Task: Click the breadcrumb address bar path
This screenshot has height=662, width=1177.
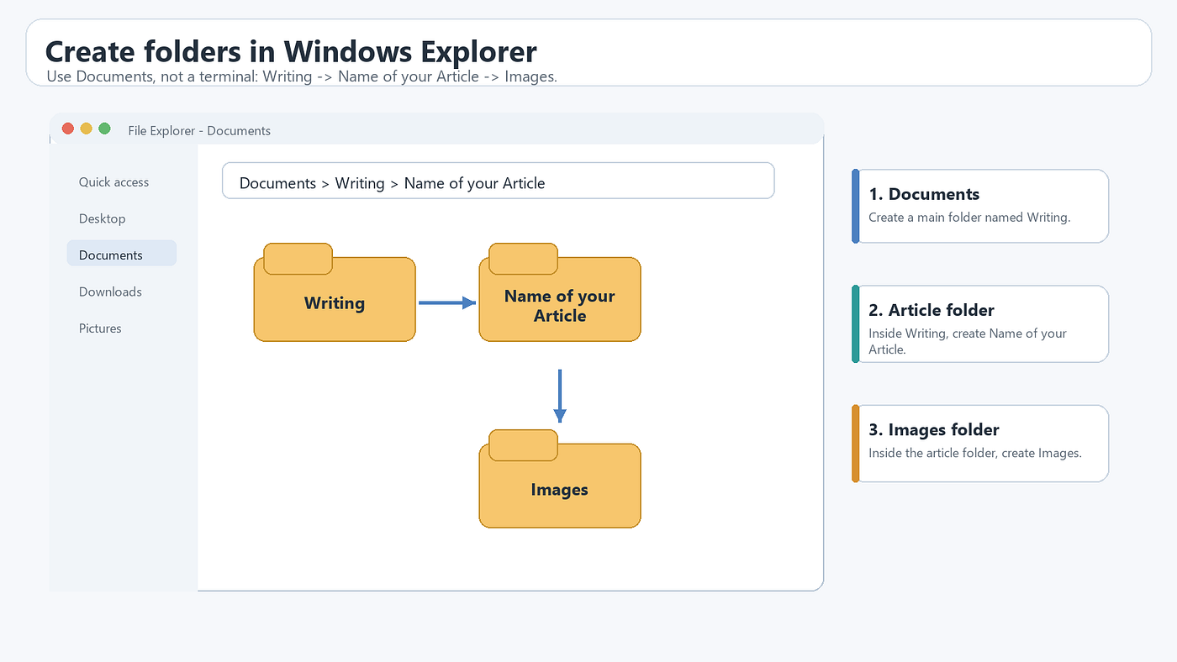Action: coord(498,181)
